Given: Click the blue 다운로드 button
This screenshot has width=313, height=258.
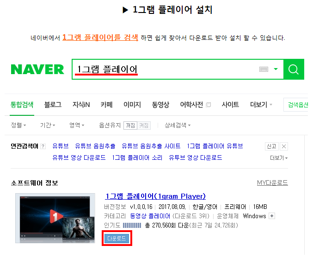Looking at the screenshot, I should click(x=117, y=238).
